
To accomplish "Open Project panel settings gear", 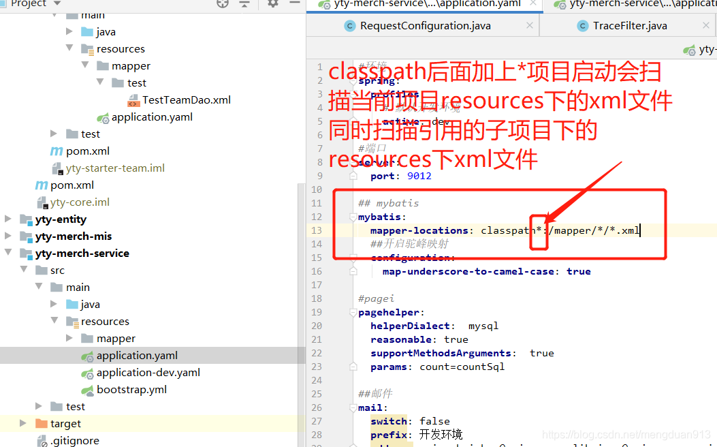I will (273, 3).
